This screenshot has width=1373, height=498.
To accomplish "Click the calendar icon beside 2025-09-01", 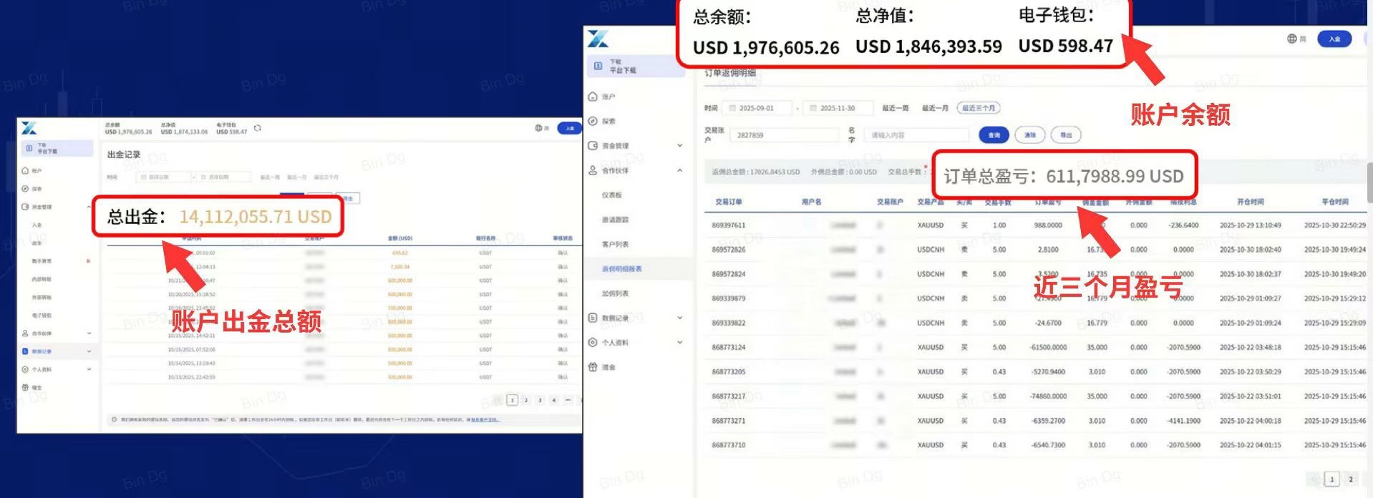I will 732,108.
